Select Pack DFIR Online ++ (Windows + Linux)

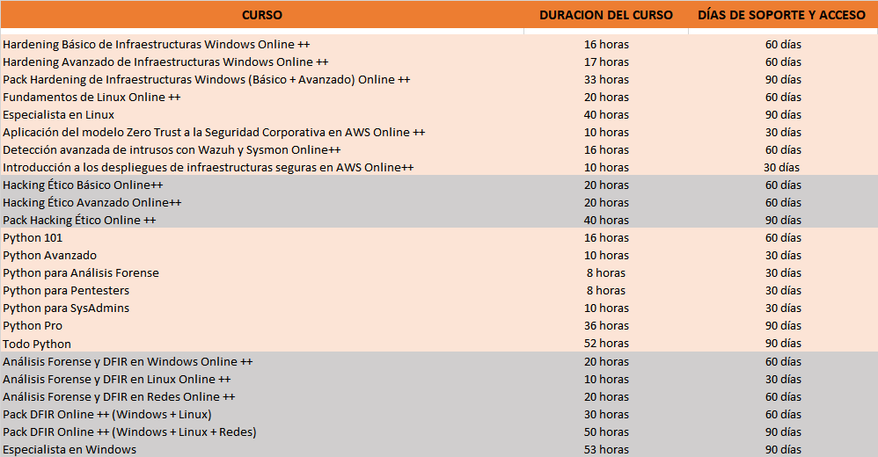point(107,415)
